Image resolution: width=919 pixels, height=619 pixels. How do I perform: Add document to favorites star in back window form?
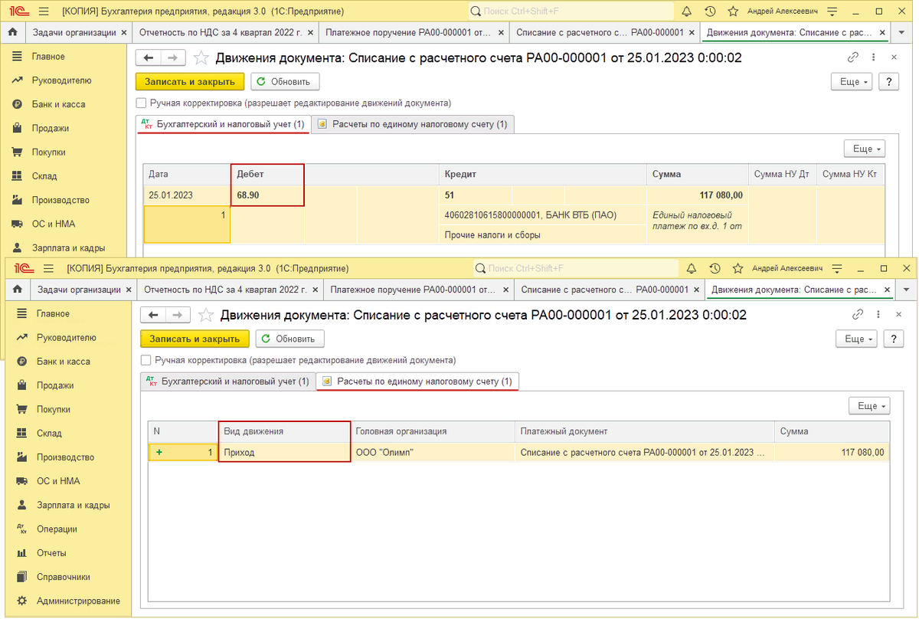point(201,58)
